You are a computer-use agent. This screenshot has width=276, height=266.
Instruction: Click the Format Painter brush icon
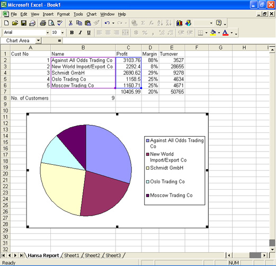[96, 23]
